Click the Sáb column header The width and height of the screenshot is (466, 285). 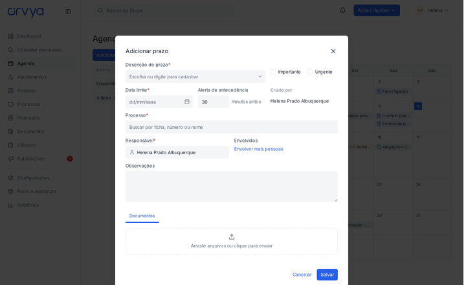pos(432,71)
